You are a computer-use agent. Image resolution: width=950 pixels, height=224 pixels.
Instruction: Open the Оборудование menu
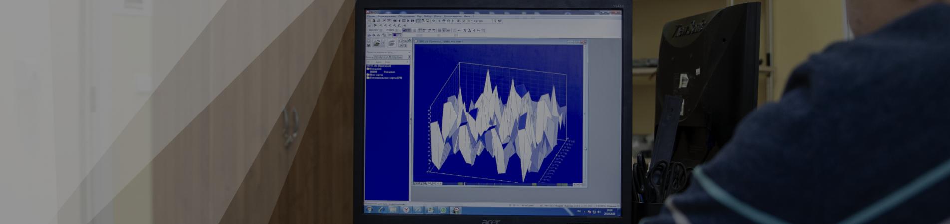click(407, 16)
